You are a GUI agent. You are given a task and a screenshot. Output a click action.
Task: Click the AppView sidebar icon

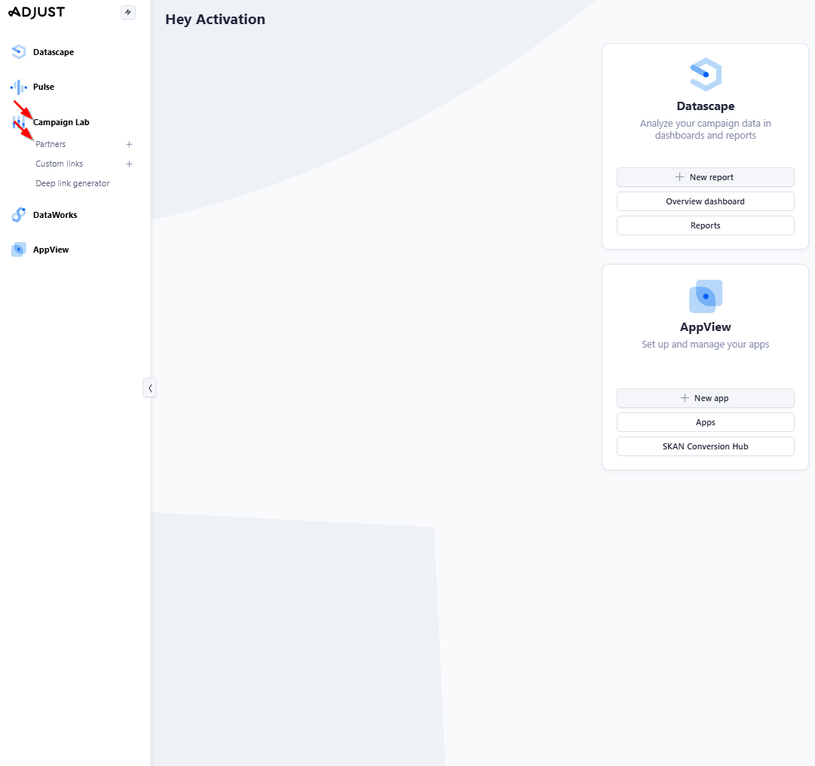pyautogui.click(x=19, y=250)
